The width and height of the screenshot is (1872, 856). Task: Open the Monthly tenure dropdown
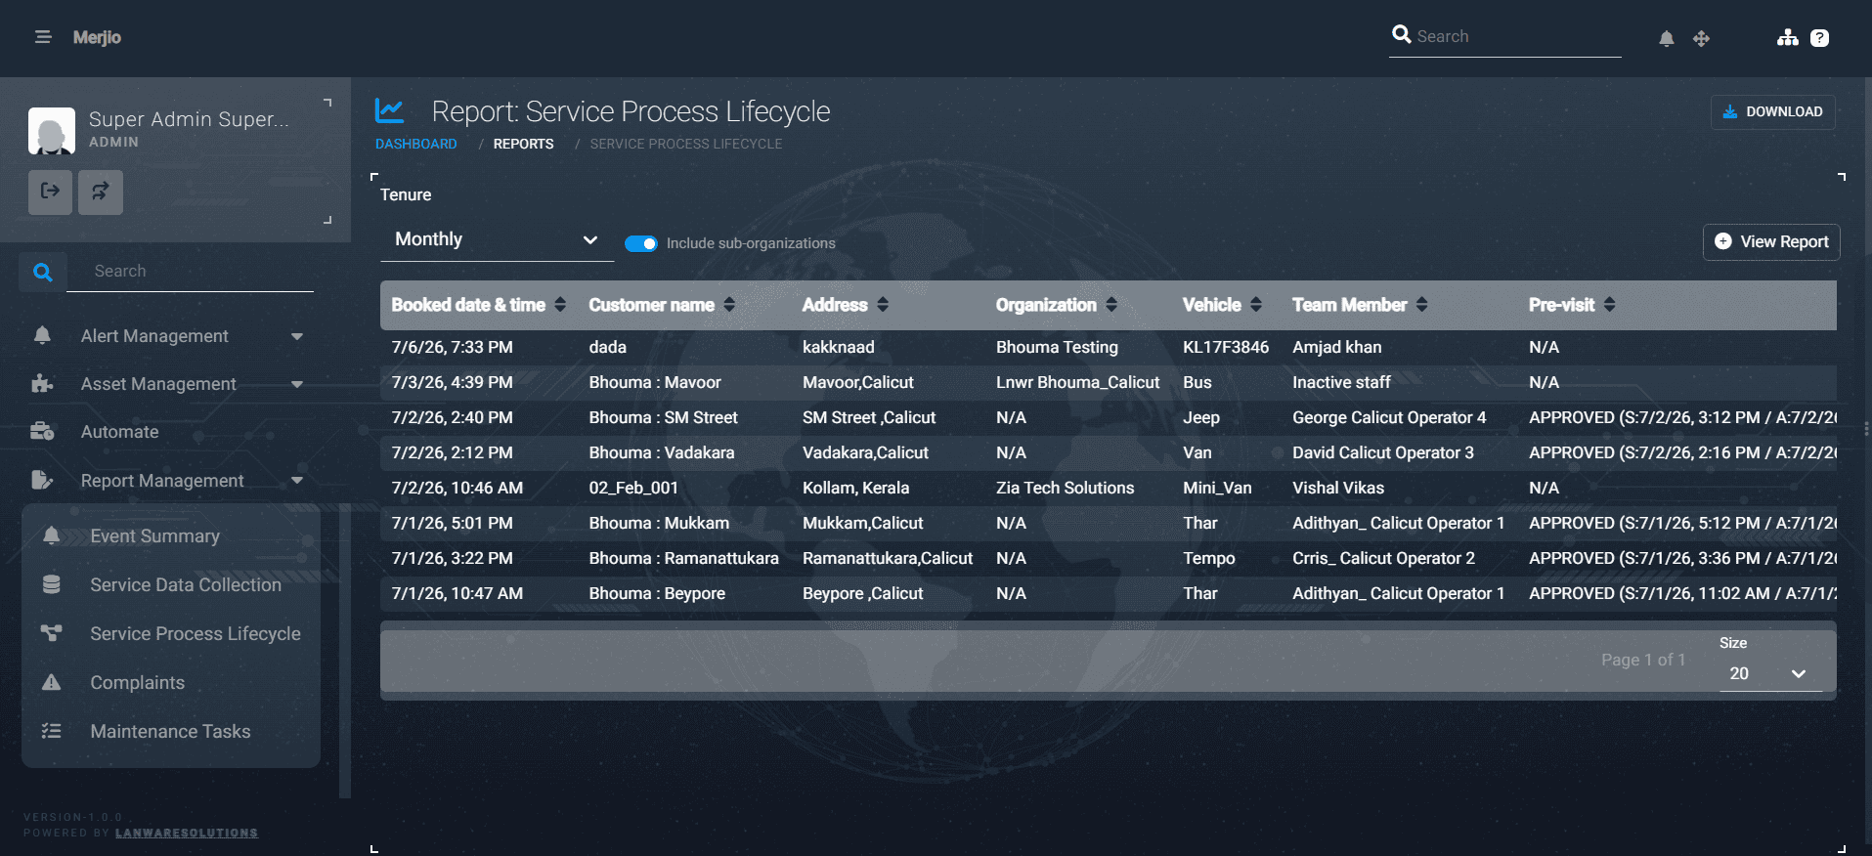coord(497,240)
